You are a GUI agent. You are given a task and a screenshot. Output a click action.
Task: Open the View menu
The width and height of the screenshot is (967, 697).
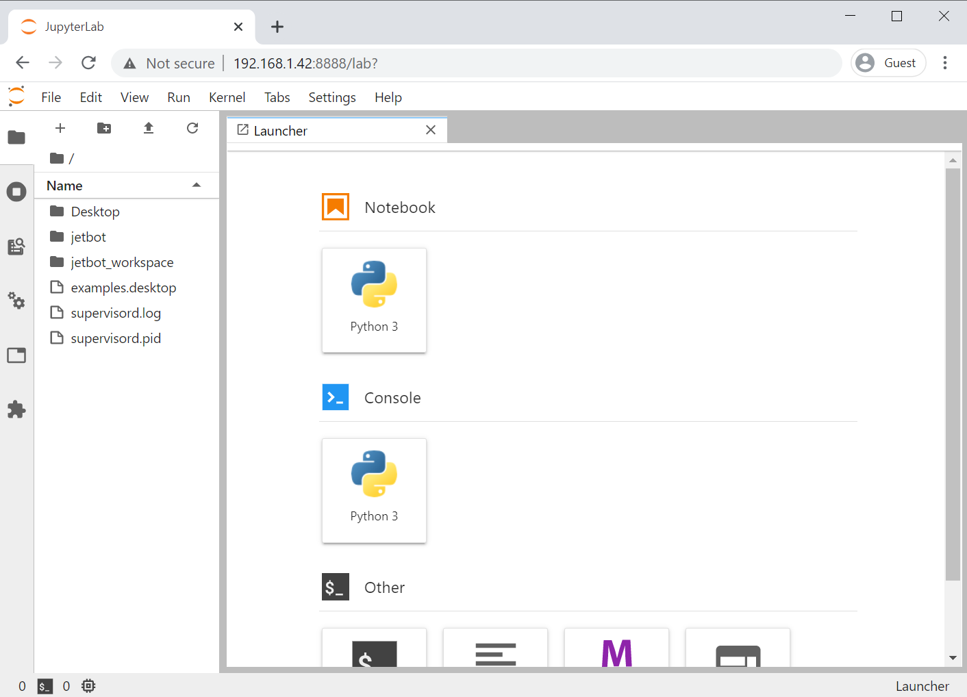pos(135,97)
